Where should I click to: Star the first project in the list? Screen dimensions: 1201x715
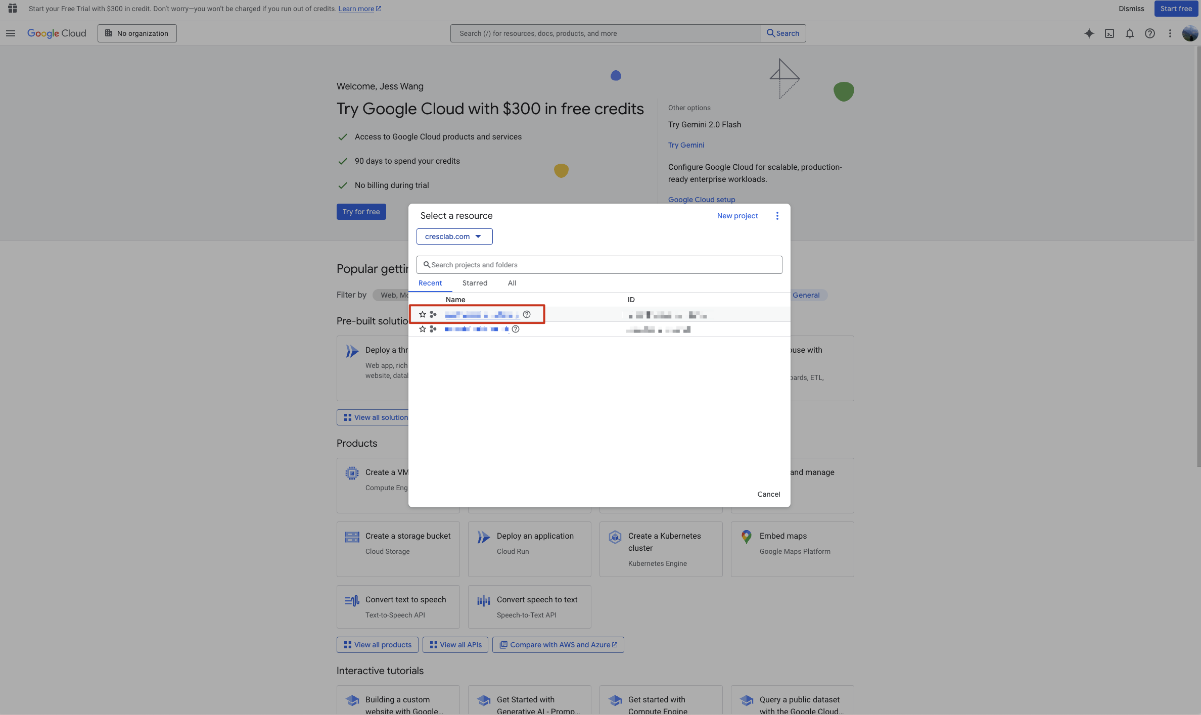pos(423,314)
